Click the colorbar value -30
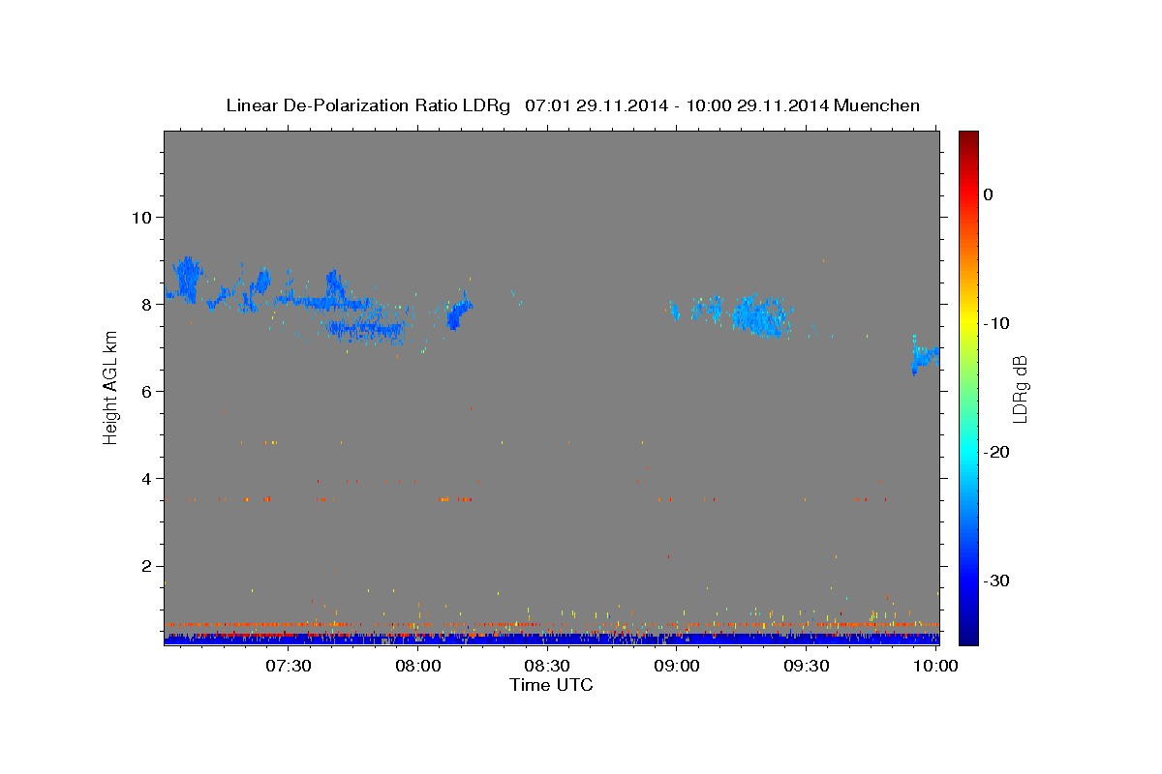This screenshot has width=1162, height=774. click(997, 580)
